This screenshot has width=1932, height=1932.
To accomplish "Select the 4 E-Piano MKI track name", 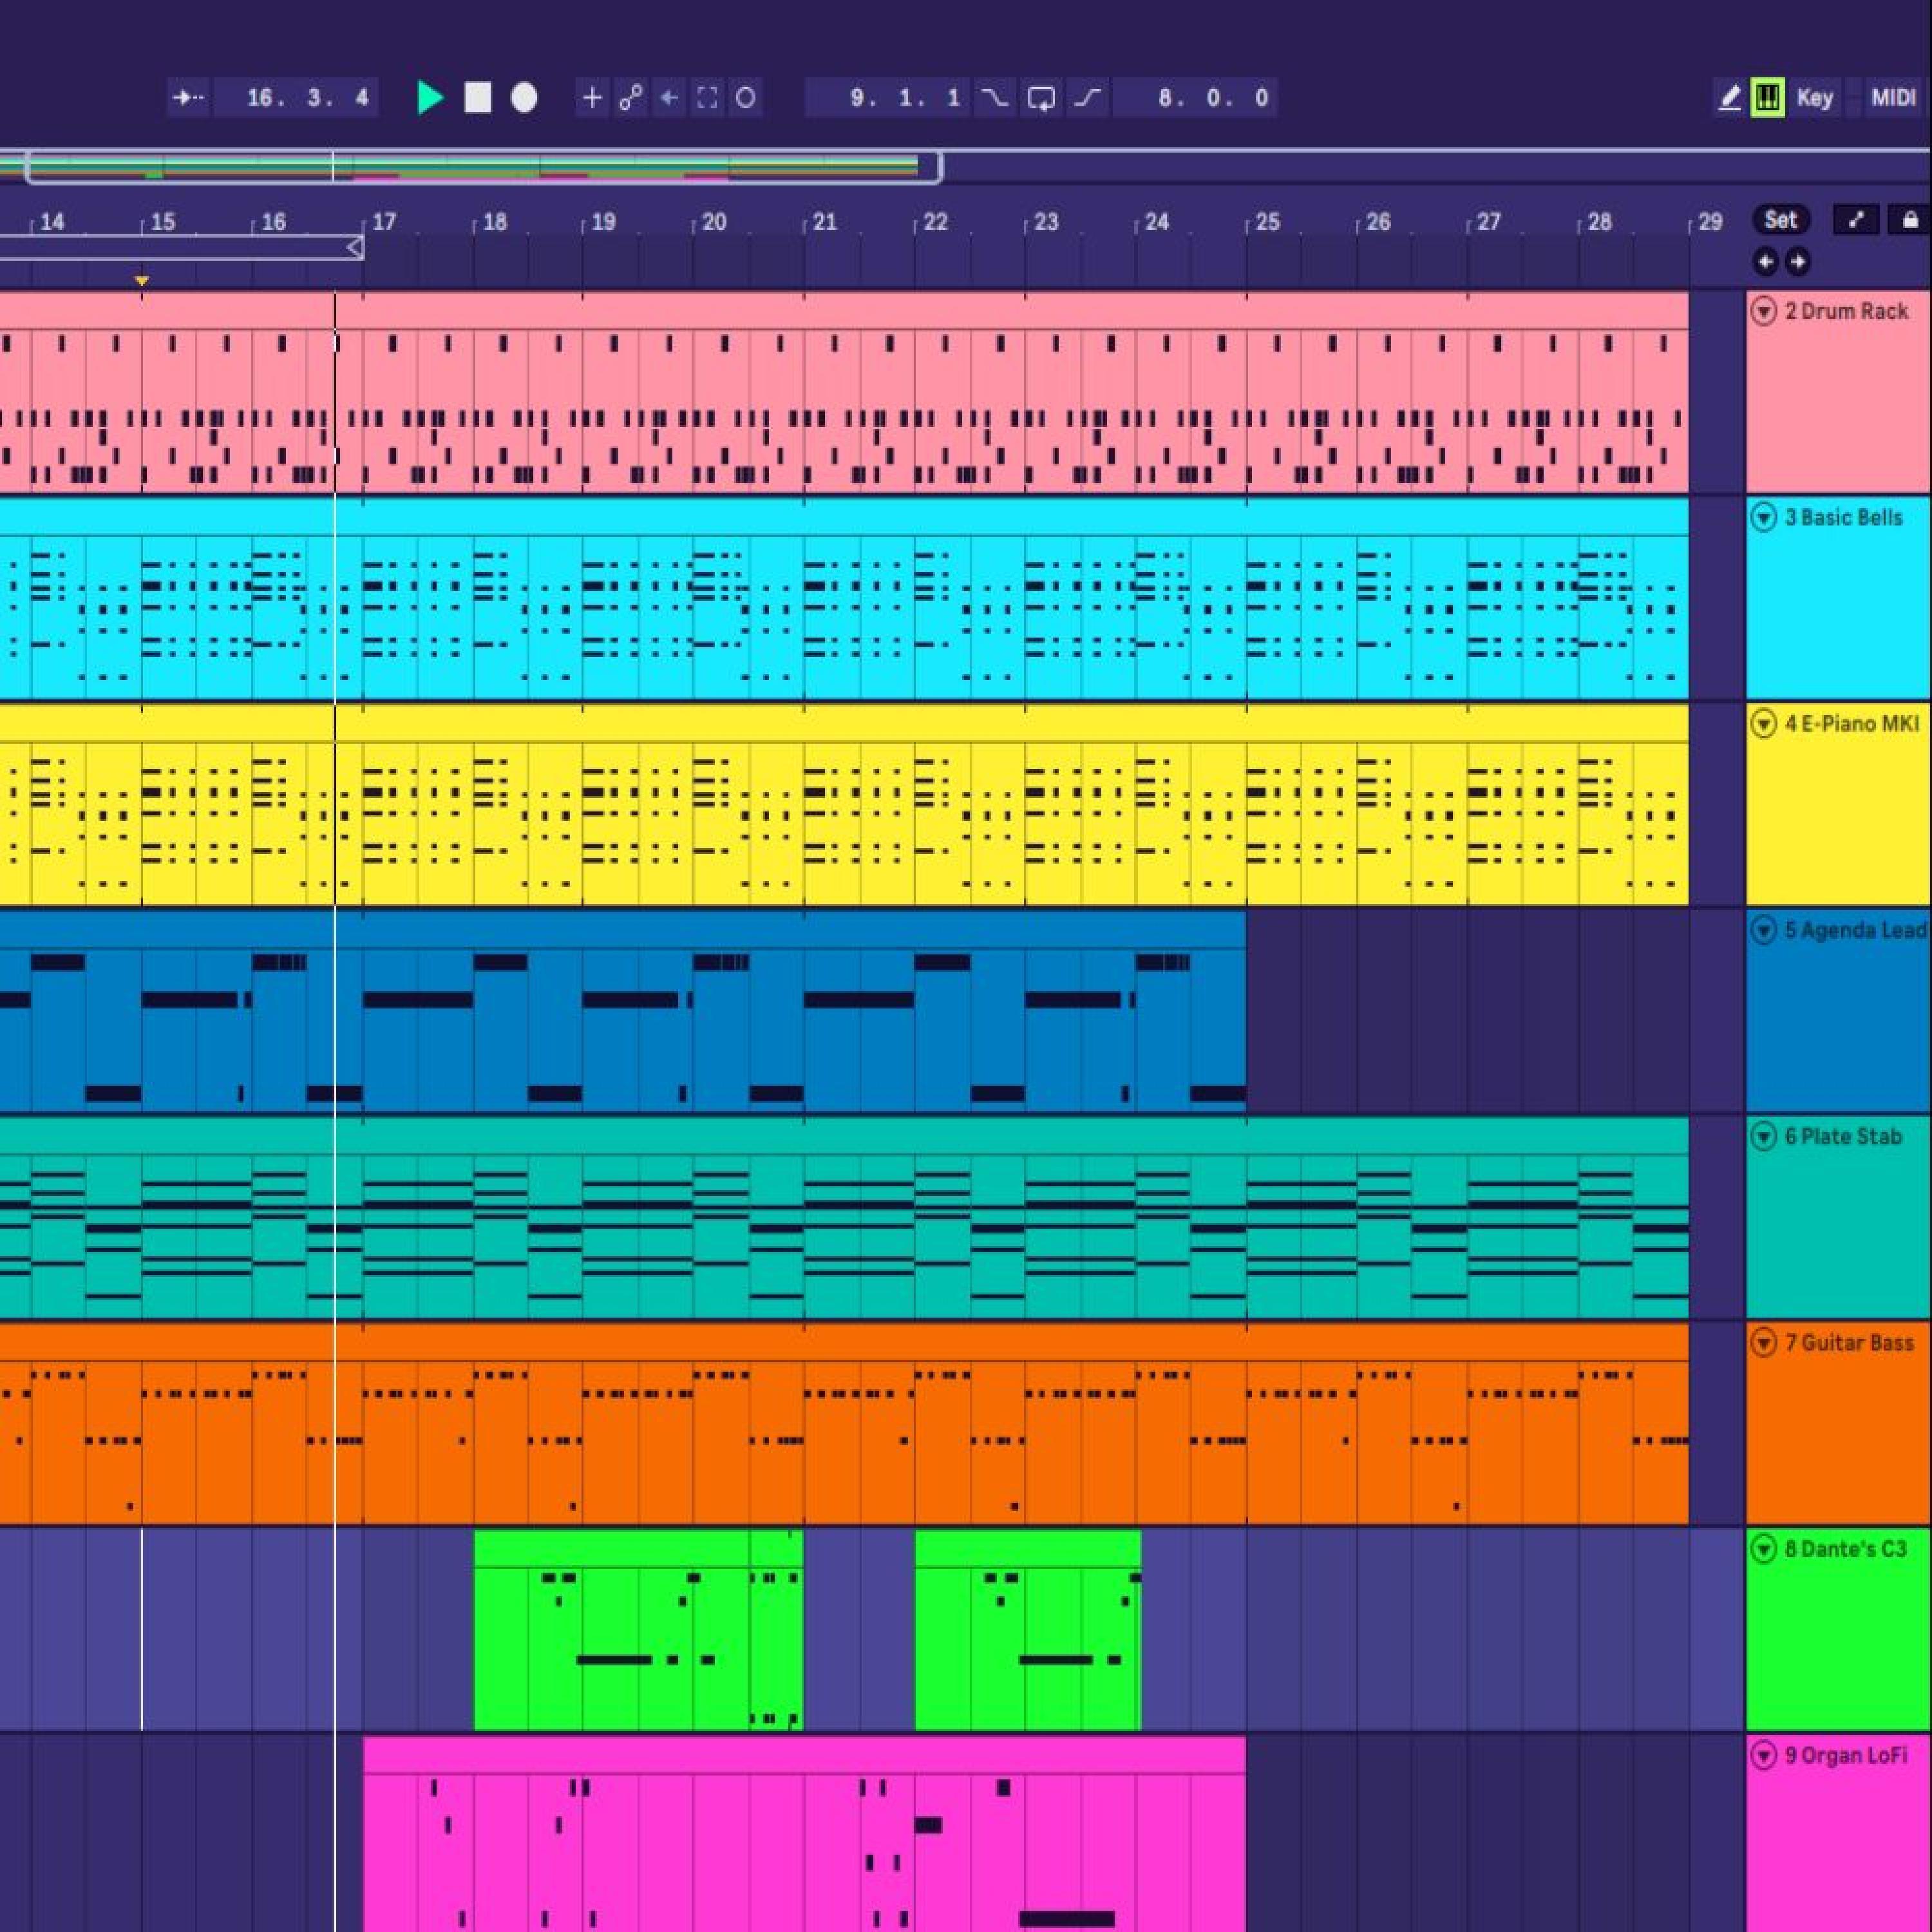I will (x=1853, y=723).
